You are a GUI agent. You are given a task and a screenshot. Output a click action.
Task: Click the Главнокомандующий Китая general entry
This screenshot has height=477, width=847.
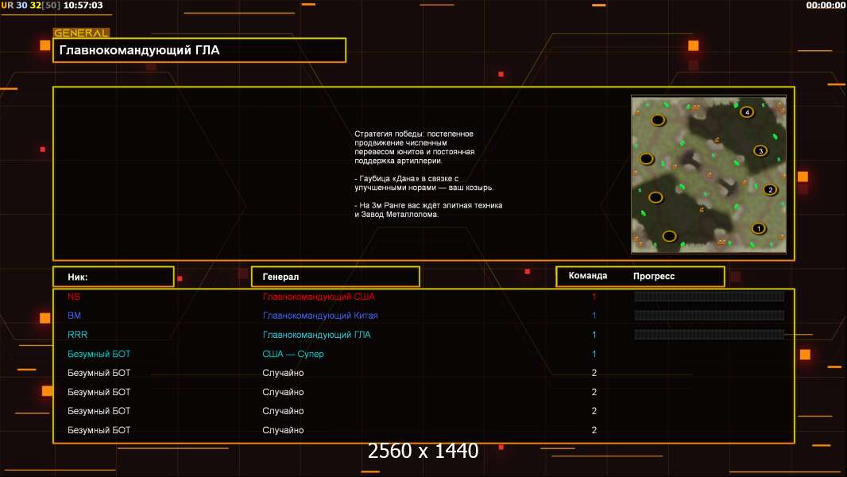[320, 316]
